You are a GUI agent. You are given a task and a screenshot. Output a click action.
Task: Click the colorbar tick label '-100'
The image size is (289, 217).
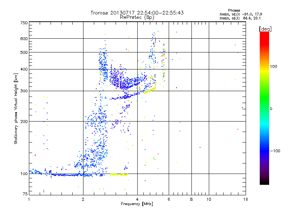pos(275,151)
